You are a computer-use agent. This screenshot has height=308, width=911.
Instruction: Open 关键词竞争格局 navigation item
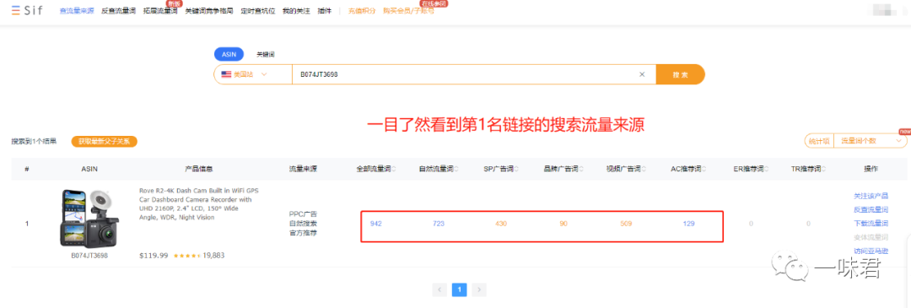(x=208, y=11)
